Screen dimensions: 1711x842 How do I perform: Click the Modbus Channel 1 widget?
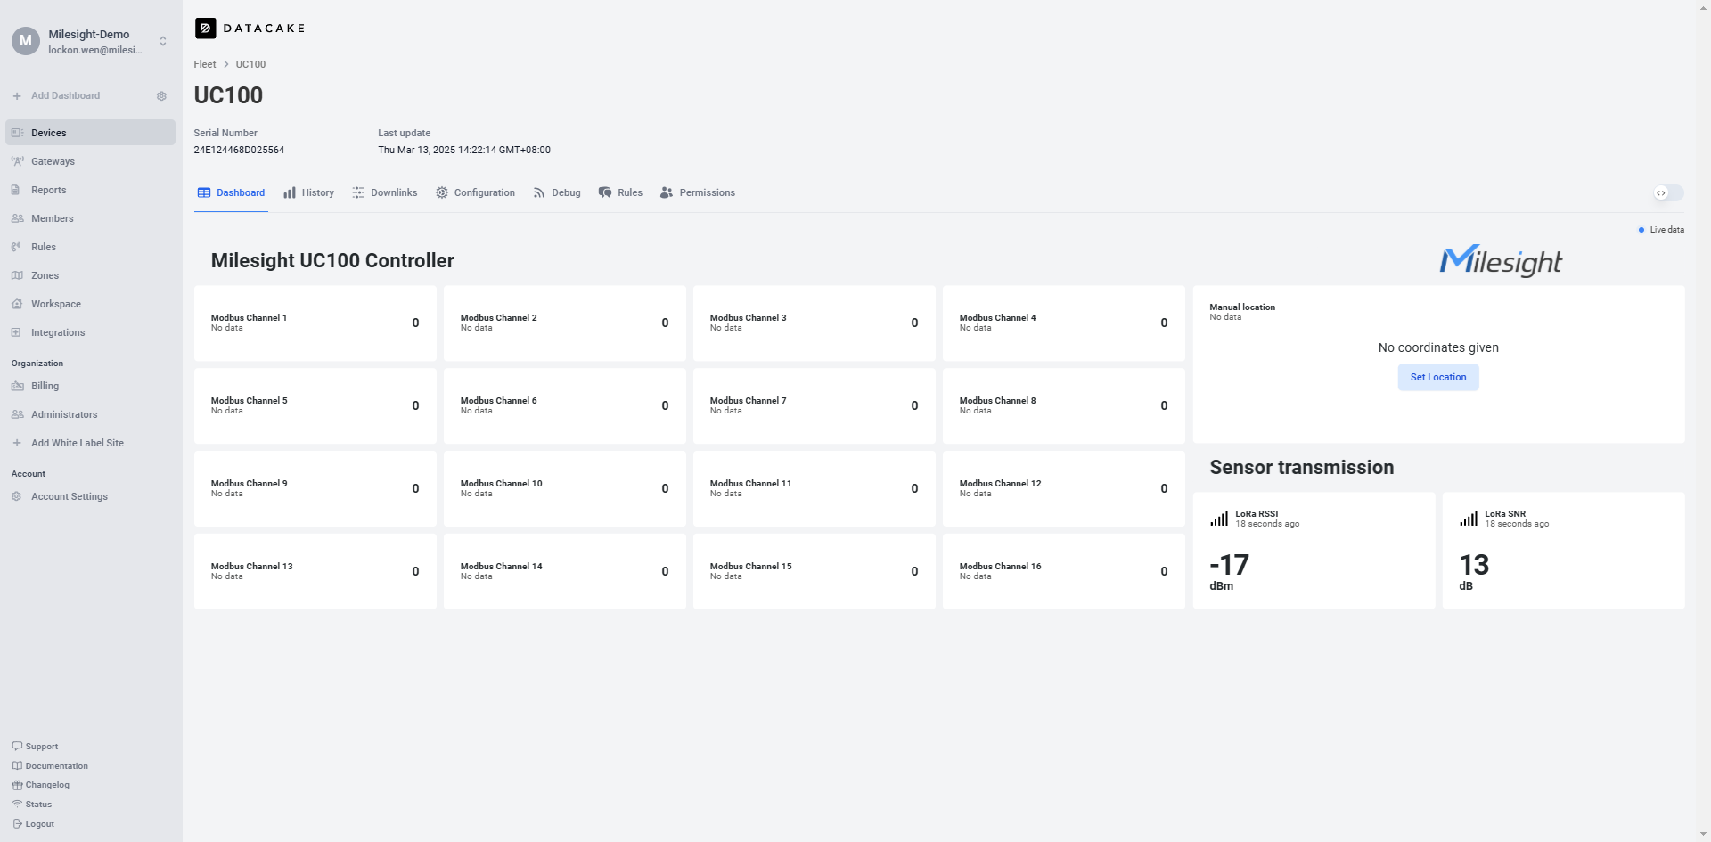pyautogui.click(x=315, y=323)
